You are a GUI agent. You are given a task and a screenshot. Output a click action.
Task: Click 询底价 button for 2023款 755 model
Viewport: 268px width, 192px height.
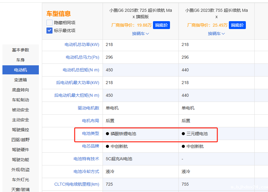237,25
